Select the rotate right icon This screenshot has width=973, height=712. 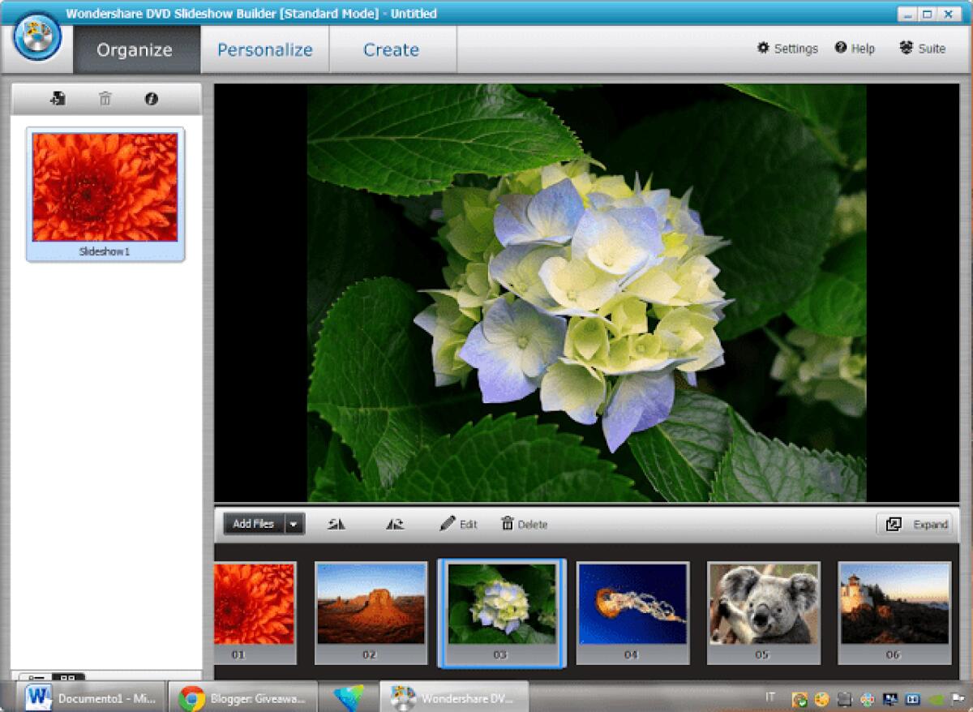coord(394,524)
